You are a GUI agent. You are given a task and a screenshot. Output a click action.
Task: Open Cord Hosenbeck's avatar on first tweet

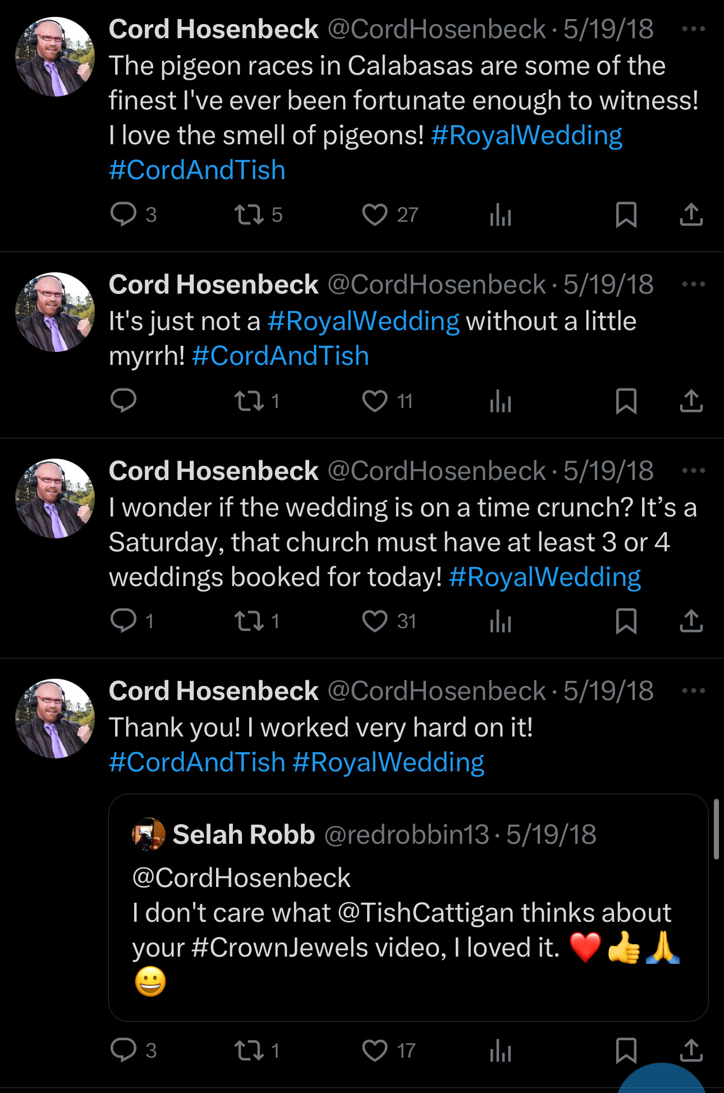coord(55,57)
